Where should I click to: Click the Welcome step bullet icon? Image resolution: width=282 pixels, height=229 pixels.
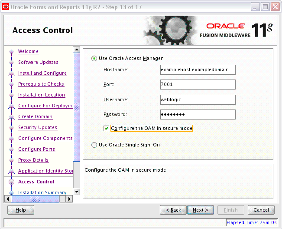click(x=12, y=52)
